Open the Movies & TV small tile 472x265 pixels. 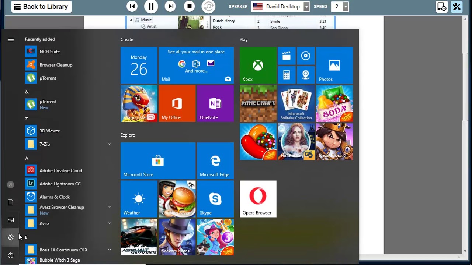click(x=287, y=56)
